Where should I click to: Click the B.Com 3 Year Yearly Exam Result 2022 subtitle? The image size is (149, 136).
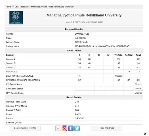coord(84,22)
